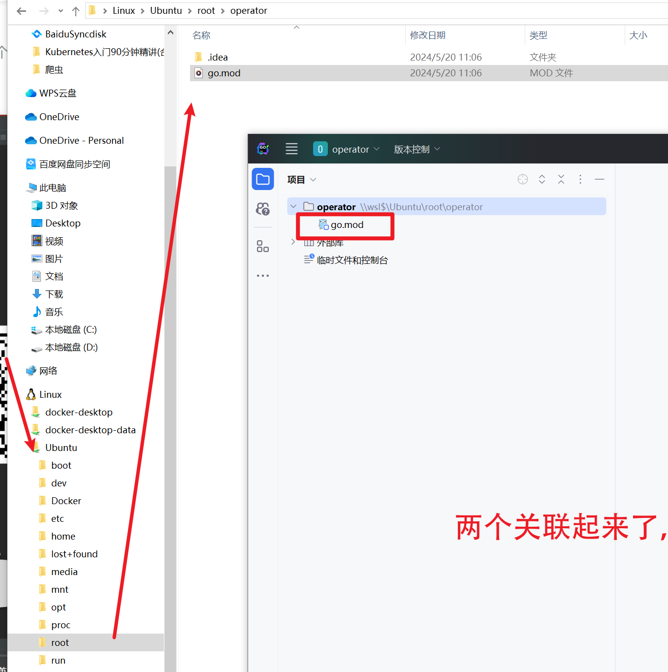668x672 pixels.
Task: Open lost+found folder under Ubuntu
Action: pyautogui.click(x=68, y=554)
